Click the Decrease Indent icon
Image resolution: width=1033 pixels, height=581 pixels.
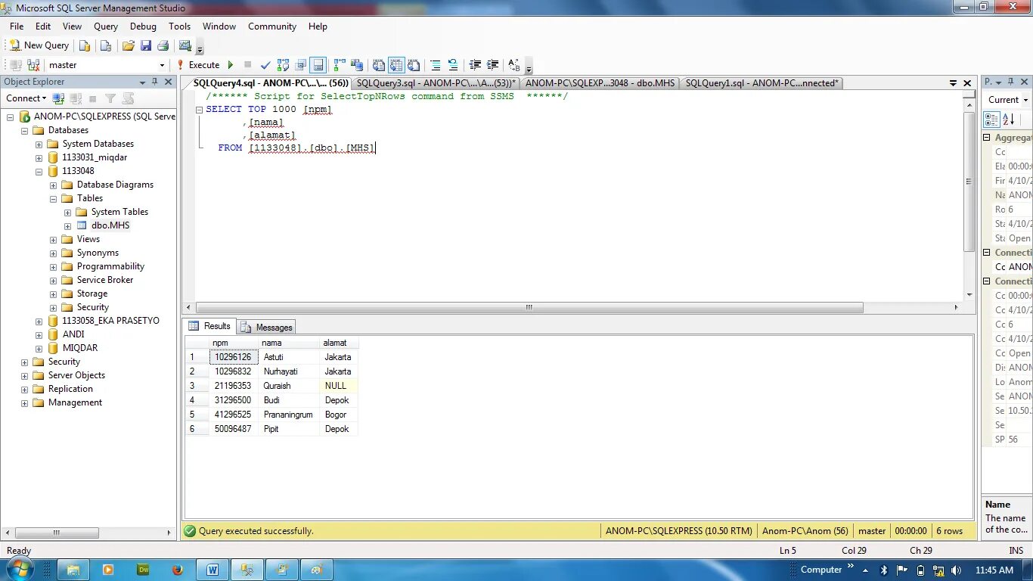475,65
